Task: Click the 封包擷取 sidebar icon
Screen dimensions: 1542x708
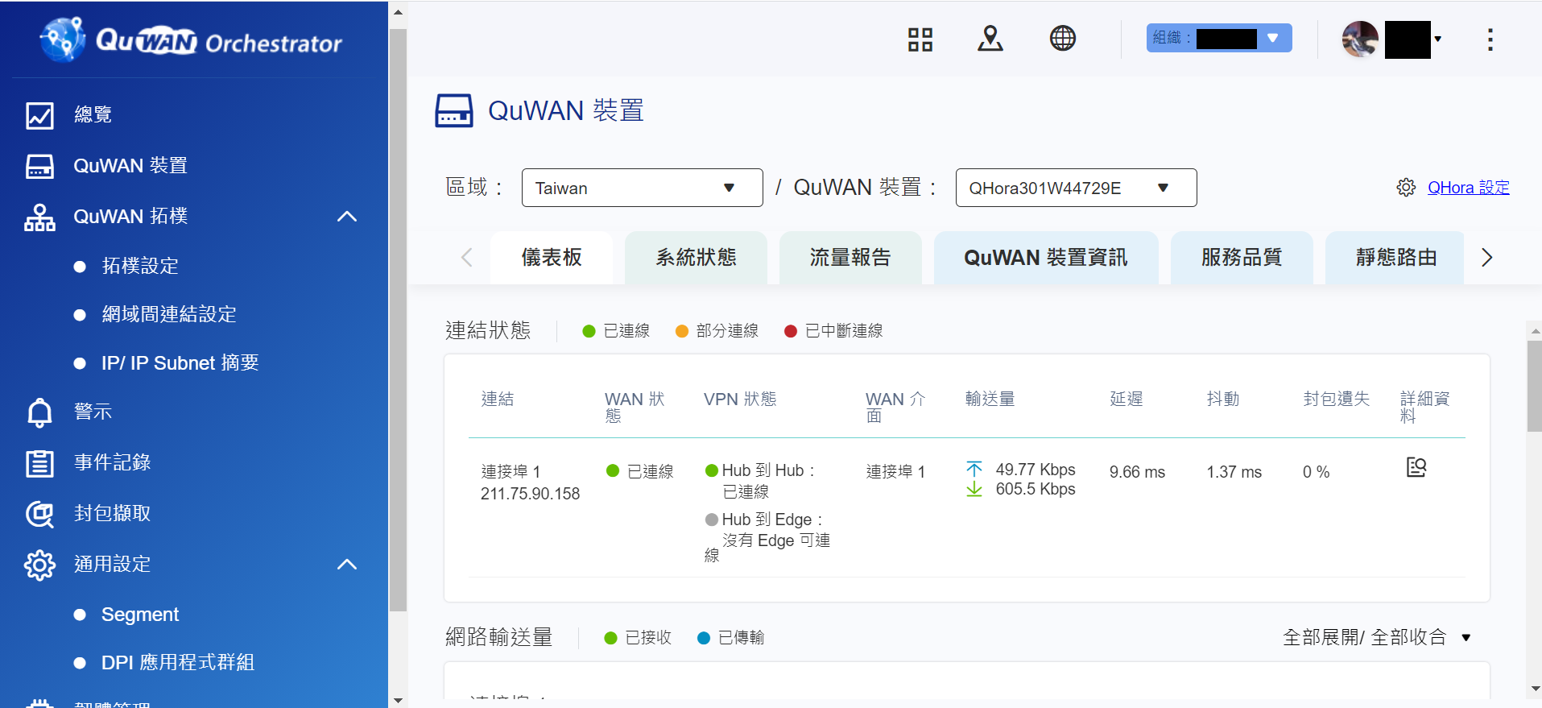Action: pos(39,514)
